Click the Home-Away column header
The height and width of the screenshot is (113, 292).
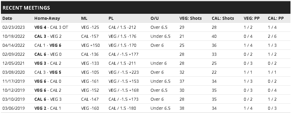pos(47,18)
